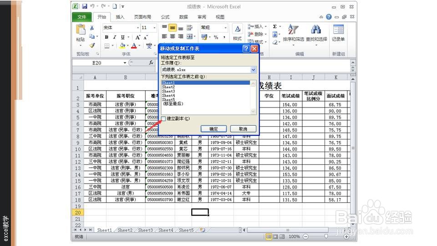Click the Wrap Text icon
The image size is (437, 246).
189,28
